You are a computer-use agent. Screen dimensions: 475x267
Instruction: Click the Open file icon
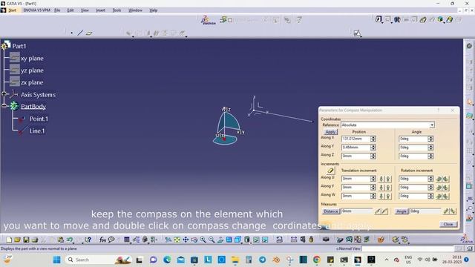17,240
